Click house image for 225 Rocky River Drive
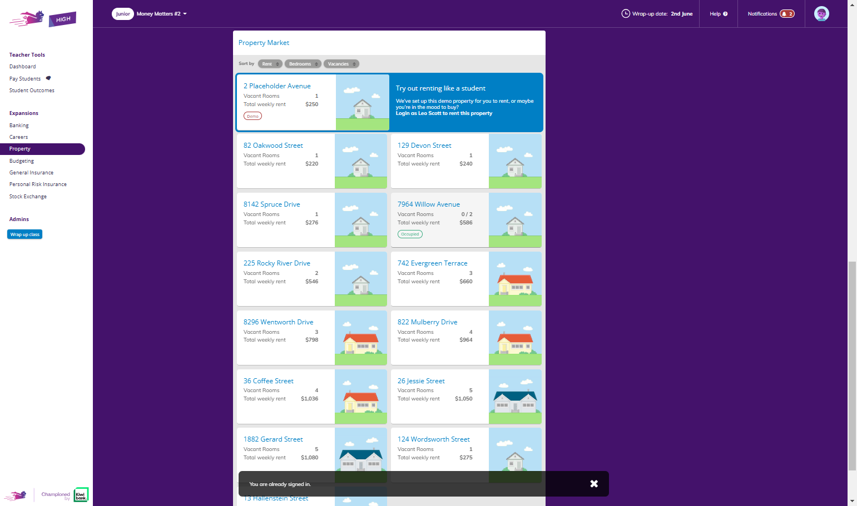Viewport: 857px width, 506px height. [361, 279]
